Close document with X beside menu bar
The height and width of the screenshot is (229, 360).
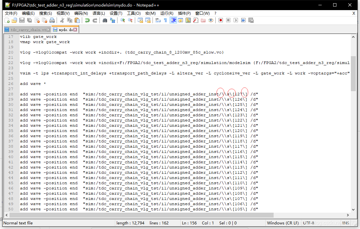(x=354, y=13)
